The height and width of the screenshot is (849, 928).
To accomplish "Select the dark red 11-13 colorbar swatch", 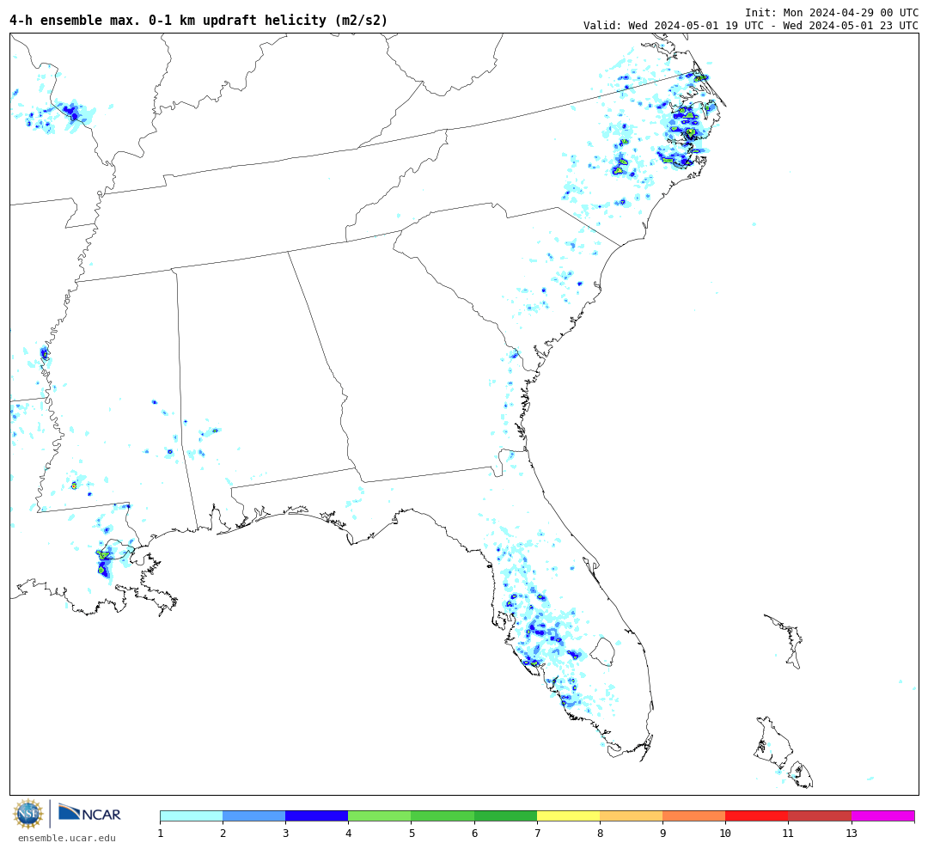I will point(820,815).
